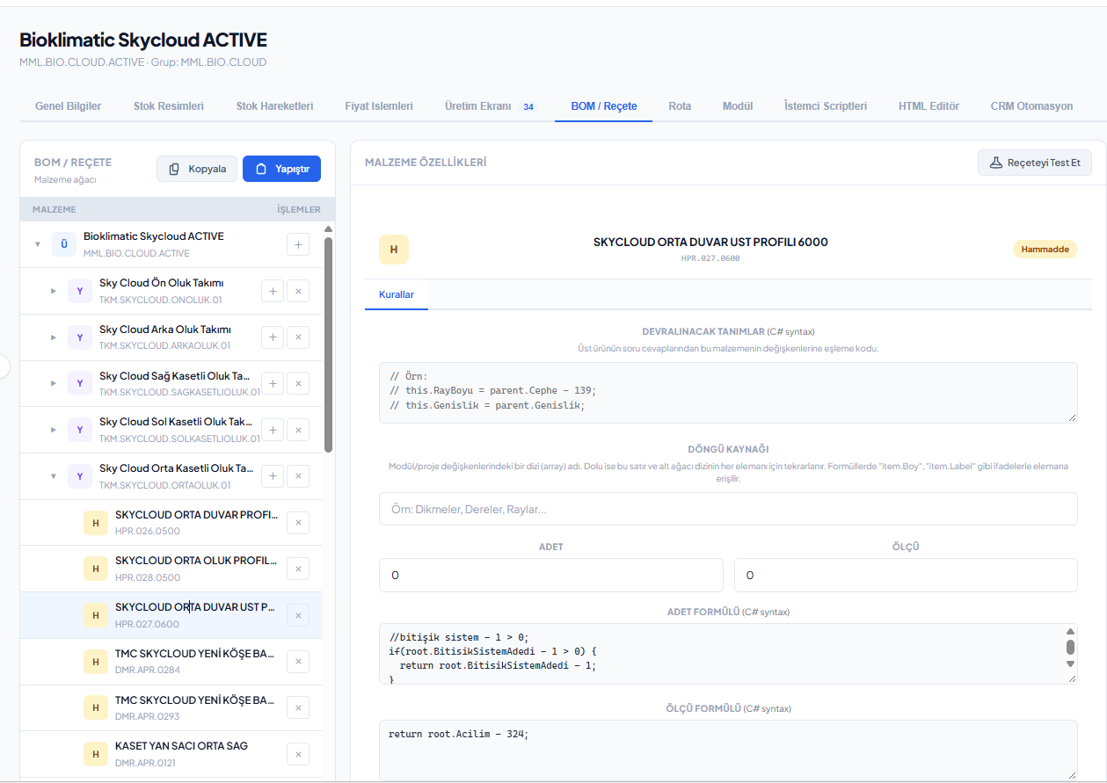Image resolution: width=1107 pixels, height=783 pixels.
Task: Remove Sky Cloud Orta Kasetli Oluk row
Action: (298, 476)
